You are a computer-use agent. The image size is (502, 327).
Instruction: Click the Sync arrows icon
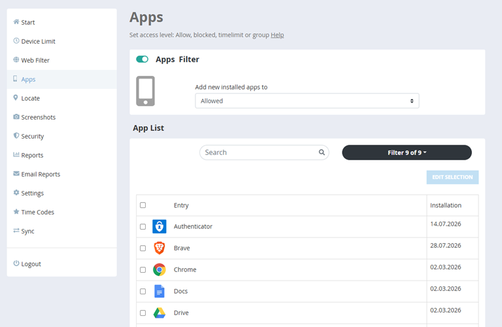(x=16, y=230)
